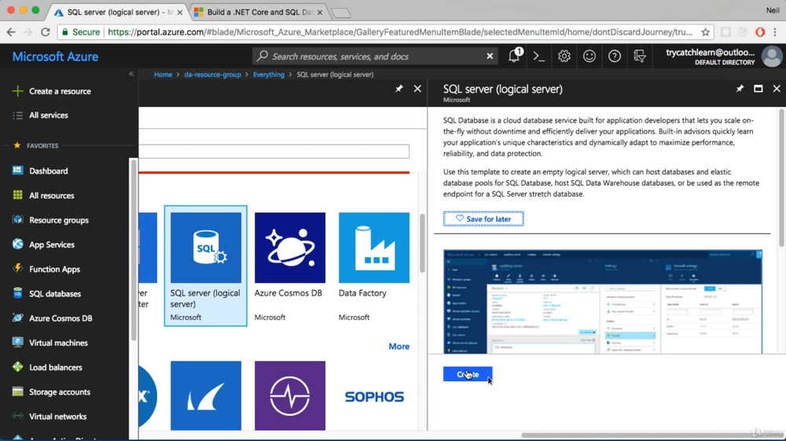Select the Sophos marketplace tile
786x441 pixels.
point(374,396)
